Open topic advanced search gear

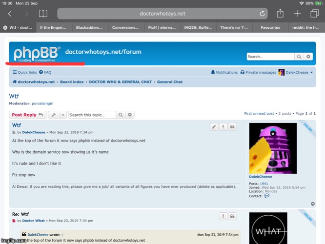(130, 115)
